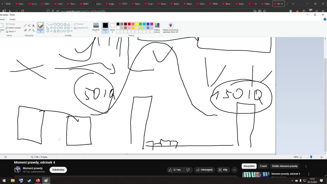Image resolution: width=327 pixels, height=184 pixels.
Task: Choose the green color swatch
Action: pos(141,24)
